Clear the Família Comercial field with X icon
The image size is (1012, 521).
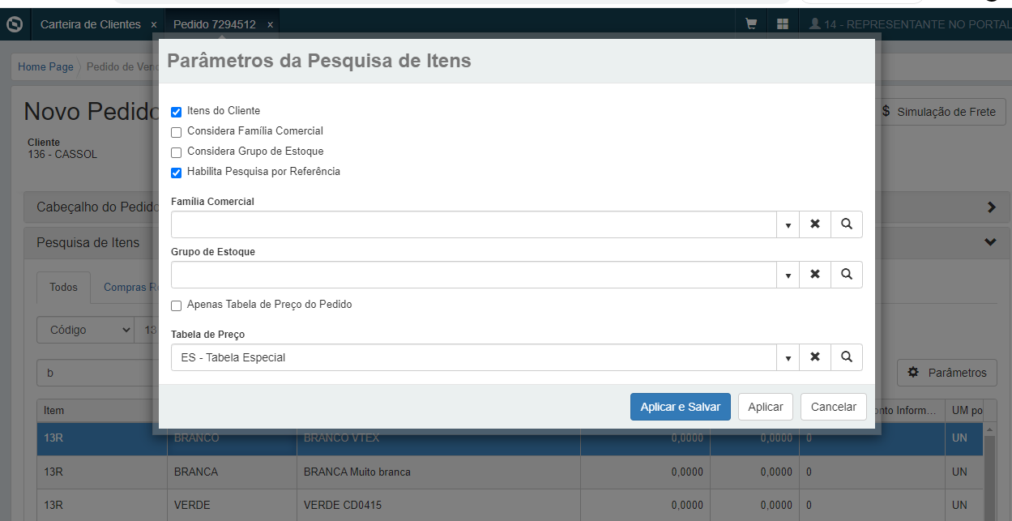(x=815, y=224)
